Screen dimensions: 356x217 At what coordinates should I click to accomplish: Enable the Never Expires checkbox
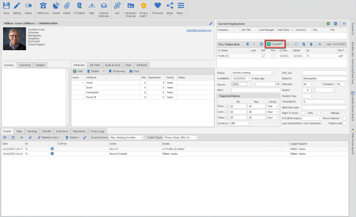(344, 118)
